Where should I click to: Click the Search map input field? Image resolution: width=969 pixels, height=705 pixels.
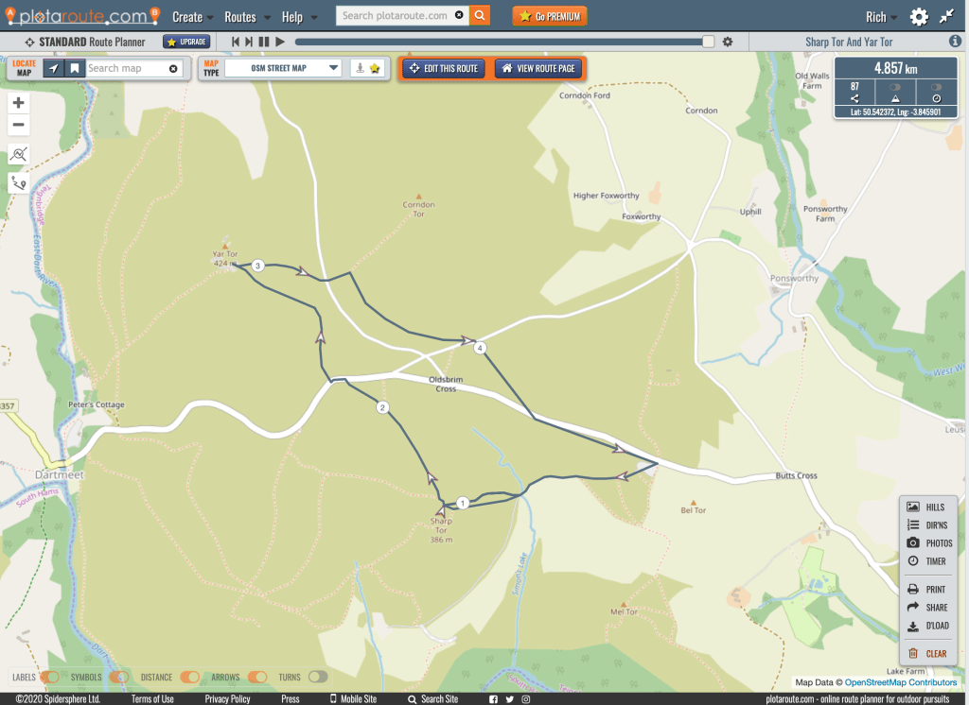(126, 68)
